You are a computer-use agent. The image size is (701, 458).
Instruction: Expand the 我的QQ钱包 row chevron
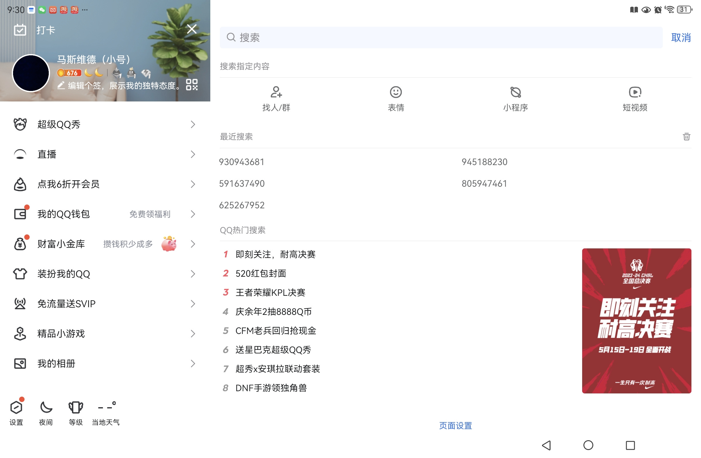193,214
